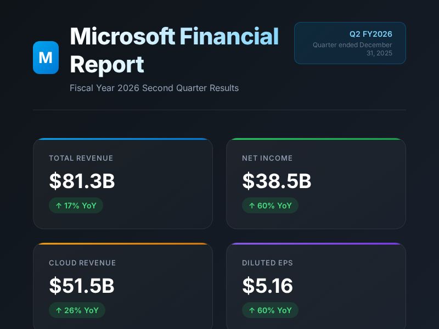Click the 26% YoY badge under Cloud Revenue
The image size is (439, 329).
click(x=77, y=310)
